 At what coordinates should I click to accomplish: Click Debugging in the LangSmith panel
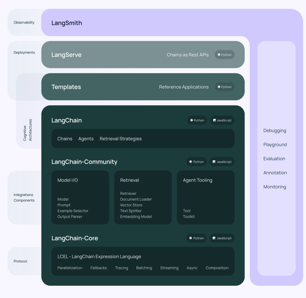click(x=275, y=130)
